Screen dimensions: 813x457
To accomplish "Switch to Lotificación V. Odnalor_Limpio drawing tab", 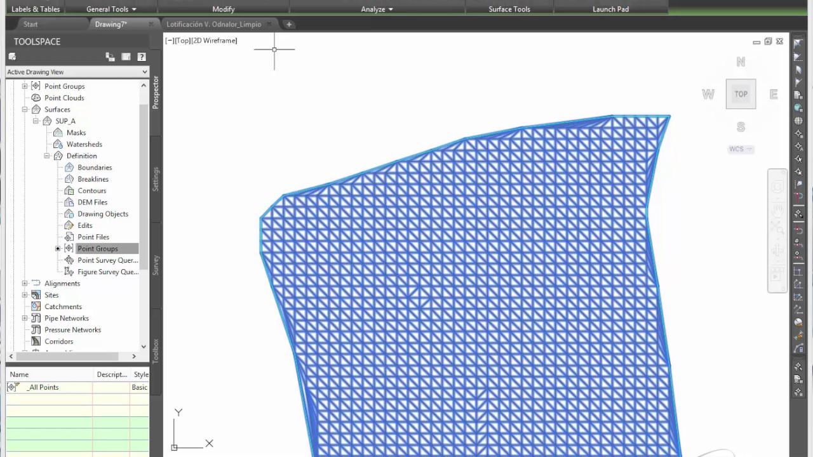I will pos(213,24).
